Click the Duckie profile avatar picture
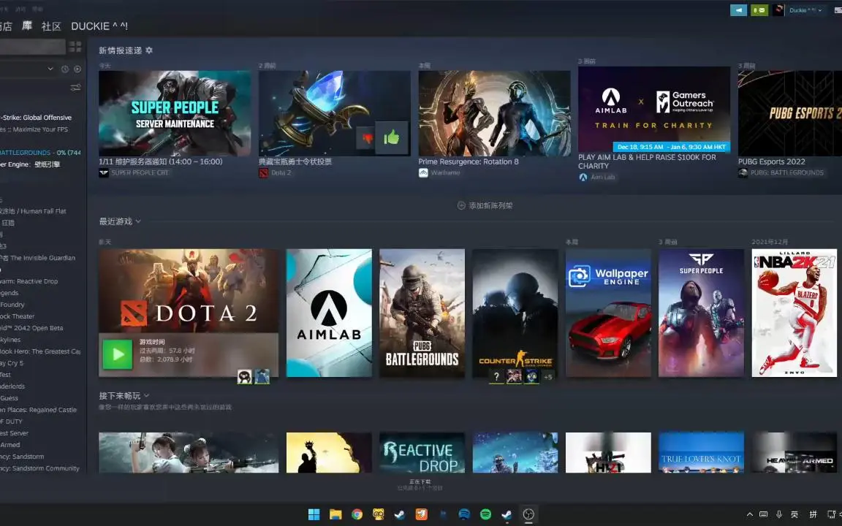Screen dimensions: 842x526 [778, 10]
